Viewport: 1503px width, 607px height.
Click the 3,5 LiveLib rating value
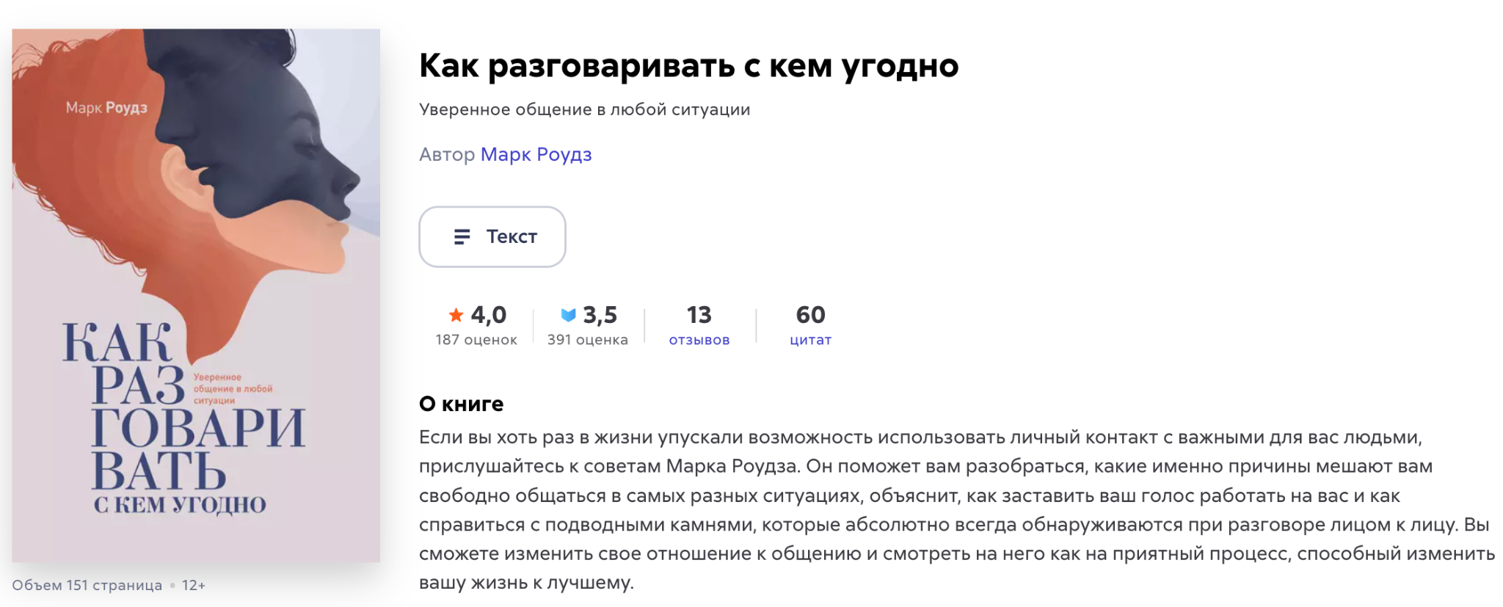600,315
